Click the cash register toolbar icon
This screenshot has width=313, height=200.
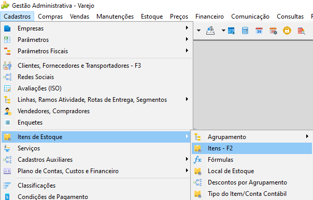point(210,30)
